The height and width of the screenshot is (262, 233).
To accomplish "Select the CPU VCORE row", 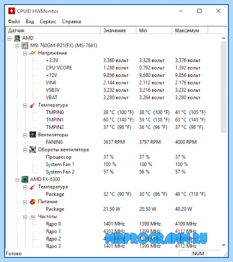I will tap(59, 68).
